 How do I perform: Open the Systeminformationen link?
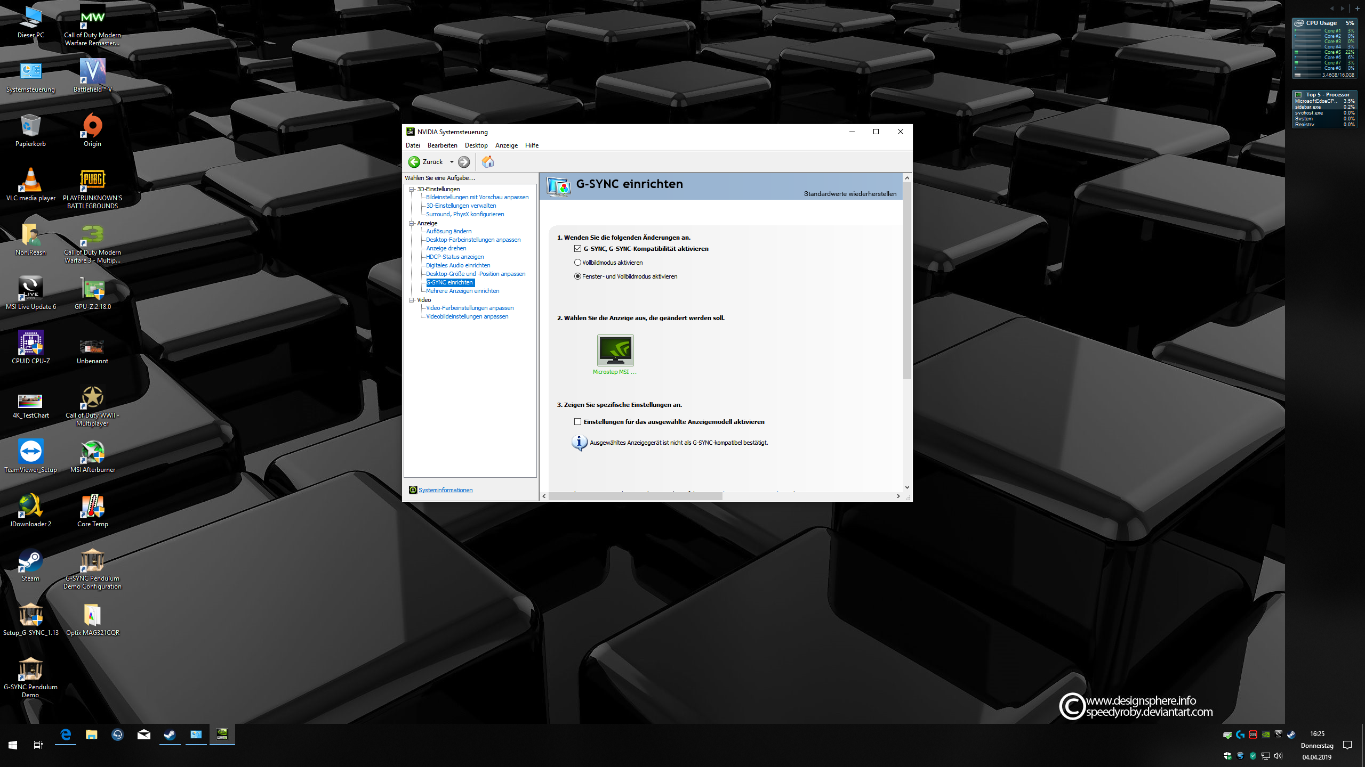coord(445,490)
